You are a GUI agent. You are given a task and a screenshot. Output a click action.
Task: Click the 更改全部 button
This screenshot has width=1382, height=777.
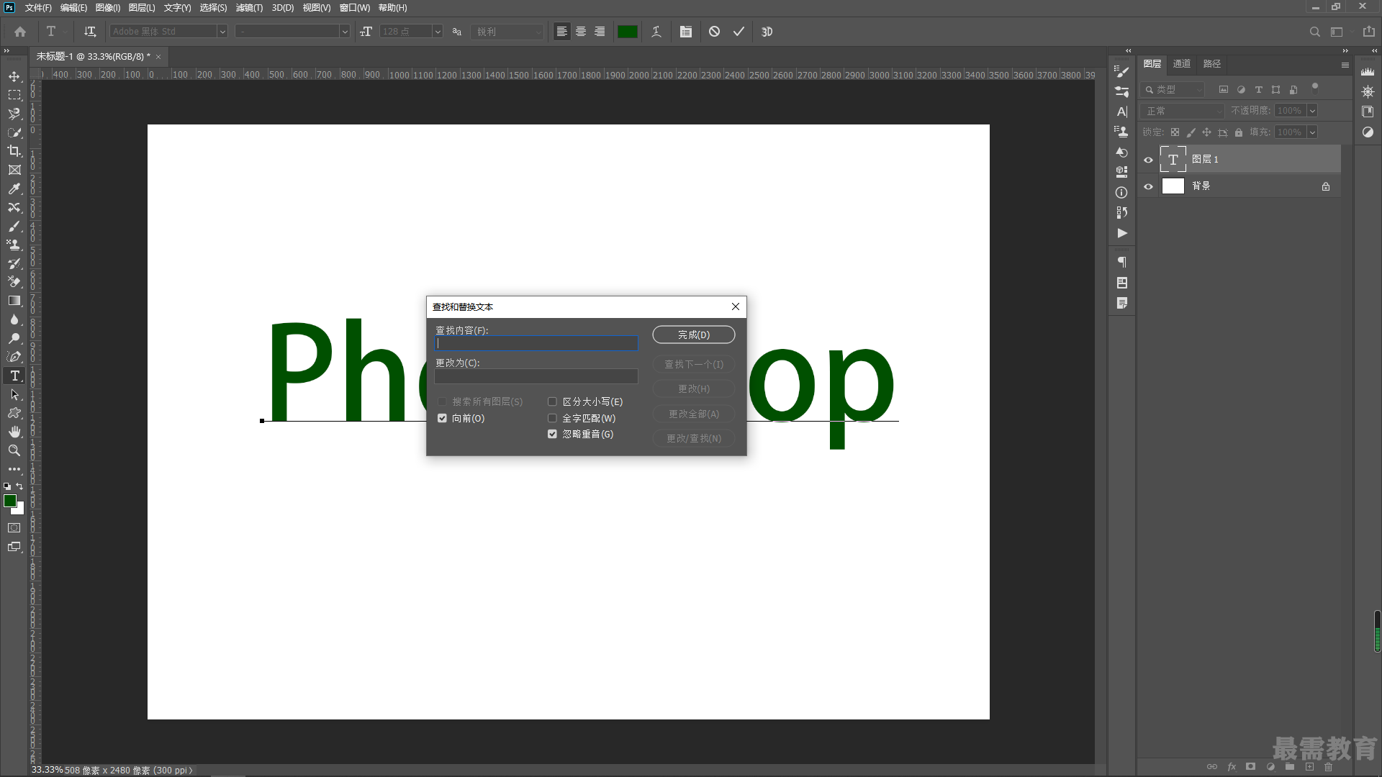pyautogui.click(x=694, y=414)
